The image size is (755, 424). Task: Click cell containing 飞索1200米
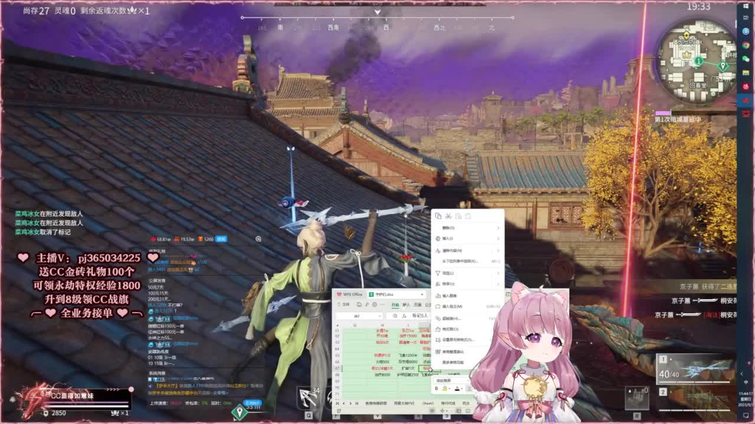click(x=408, y=356)
